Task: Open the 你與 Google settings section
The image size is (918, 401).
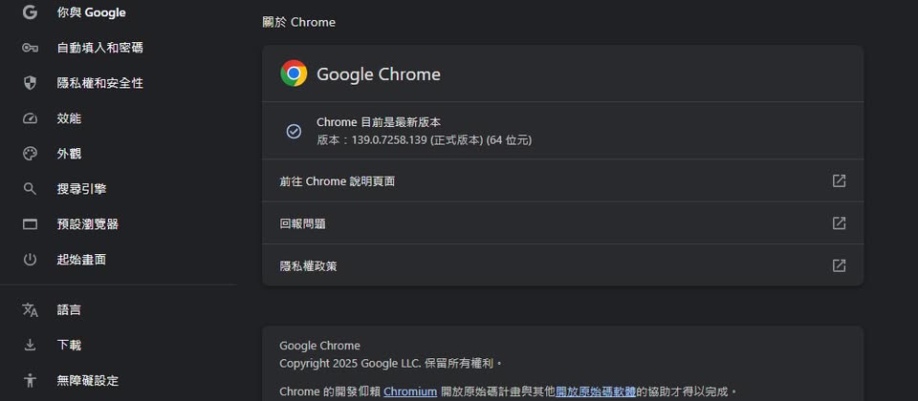Action: (x=91, y=12)
